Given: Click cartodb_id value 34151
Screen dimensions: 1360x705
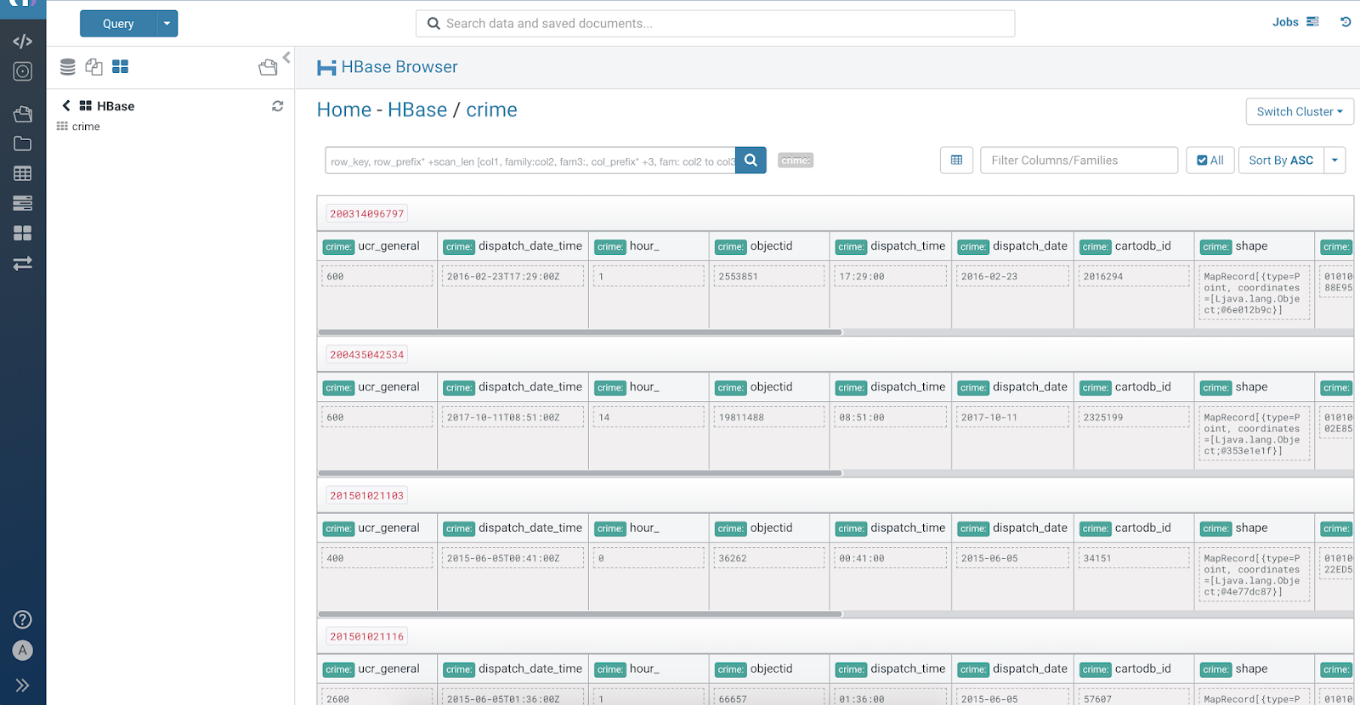Looking at the screenshot, I should tap(1133, 559).
